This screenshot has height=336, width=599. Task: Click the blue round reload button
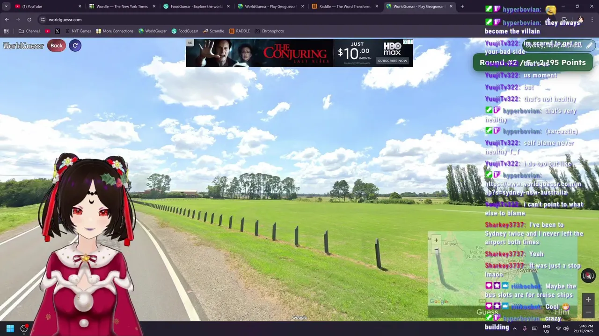point(75,46)
